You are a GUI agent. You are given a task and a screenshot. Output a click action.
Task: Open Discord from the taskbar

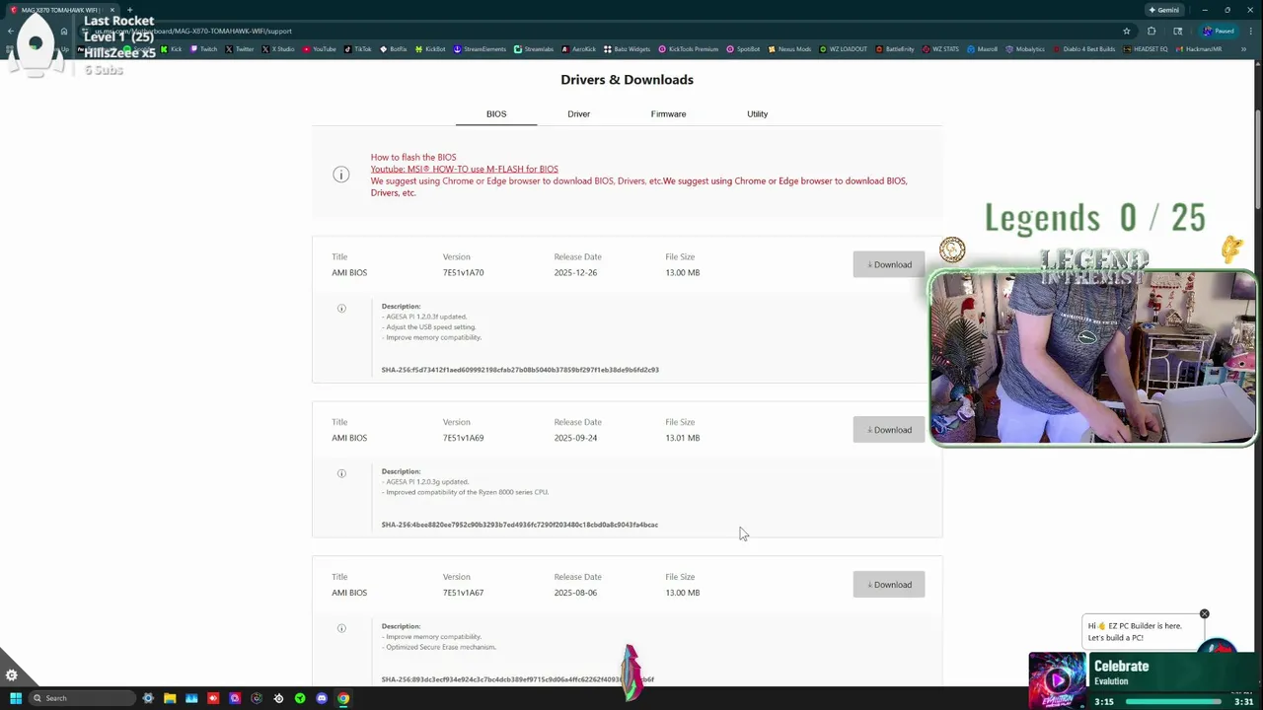(322, 698)
